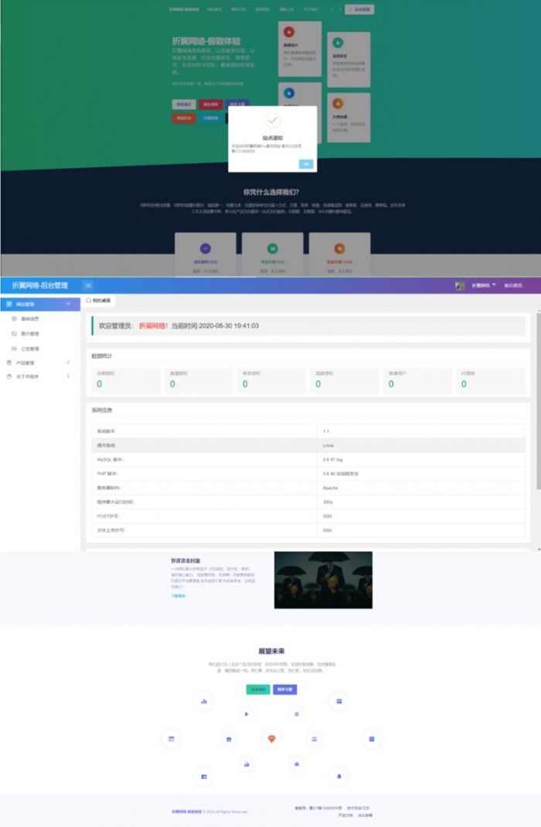
Task: Click the purple circle icon on pricing card
Action: pyautogui.click(x=205, y=248)
